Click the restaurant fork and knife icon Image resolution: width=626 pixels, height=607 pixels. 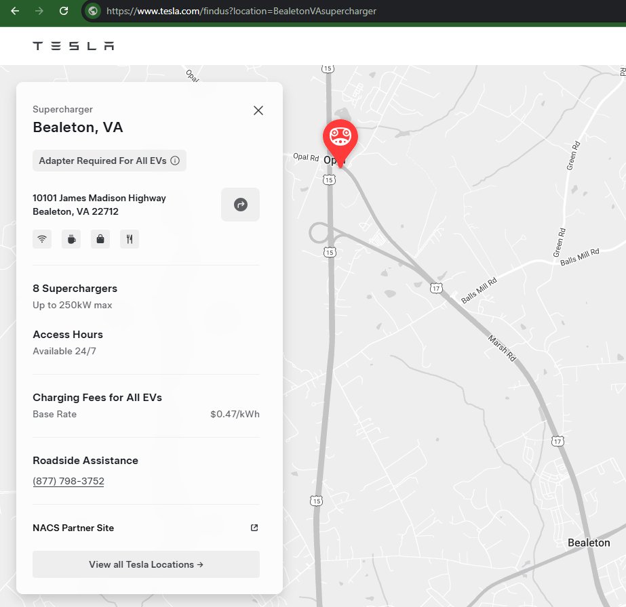coord(130,239)
